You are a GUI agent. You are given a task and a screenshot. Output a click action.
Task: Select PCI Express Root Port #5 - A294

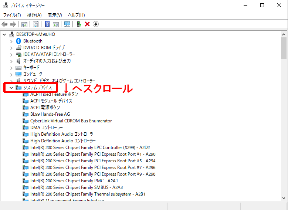pyautogui.click(x=93, y=161)
